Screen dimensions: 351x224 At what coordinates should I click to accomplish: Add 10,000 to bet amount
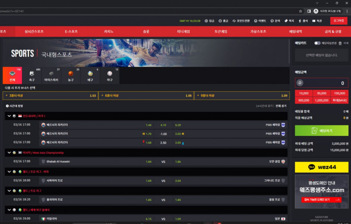pyautogui.click(x=304, y=93)
